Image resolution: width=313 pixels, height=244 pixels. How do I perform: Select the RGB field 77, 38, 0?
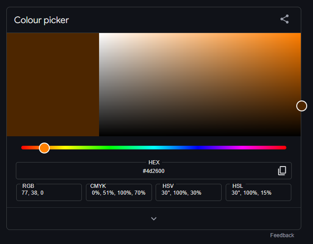49,192
